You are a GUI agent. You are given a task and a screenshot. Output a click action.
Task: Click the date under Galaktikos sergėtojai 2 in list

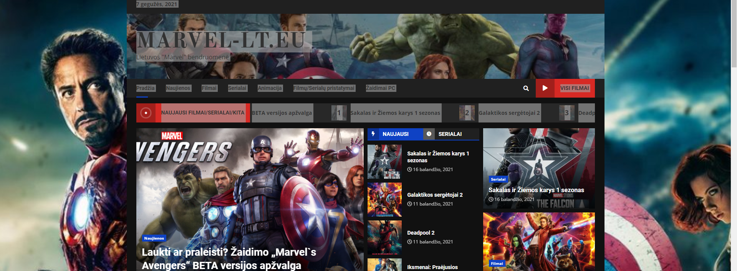tap(430, 204)
